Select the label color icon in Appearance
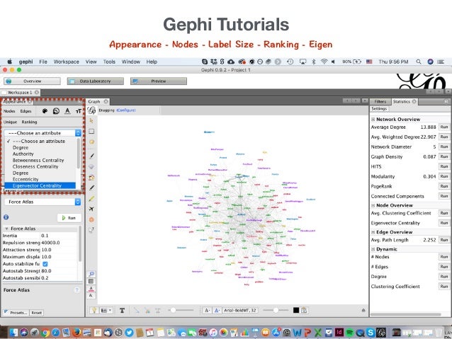 coord(67,111)
